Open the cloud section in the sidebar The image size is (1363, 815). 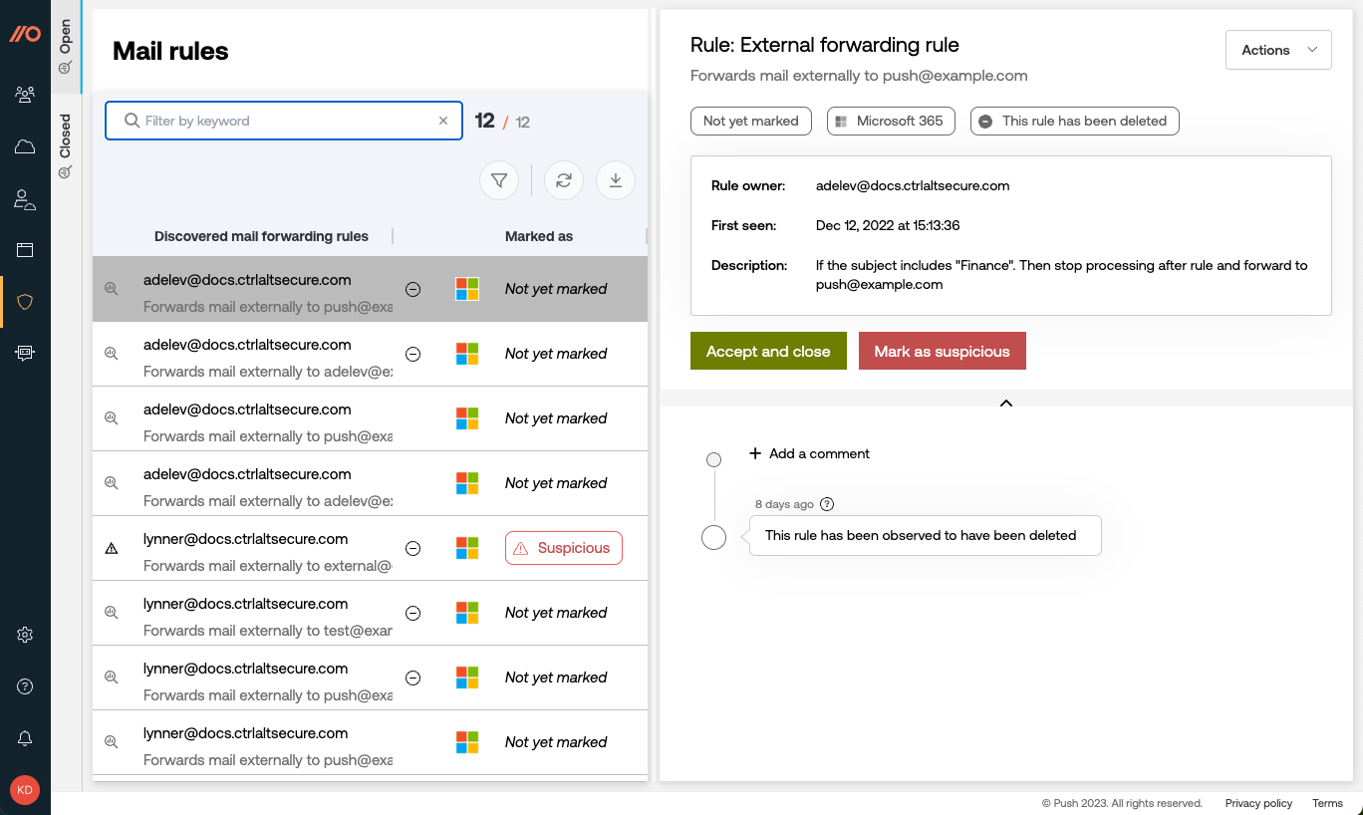coord(24,146)
